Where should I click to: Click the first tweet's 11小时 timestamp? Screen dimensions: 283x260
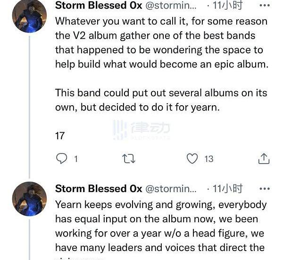[x=227, y=6]
